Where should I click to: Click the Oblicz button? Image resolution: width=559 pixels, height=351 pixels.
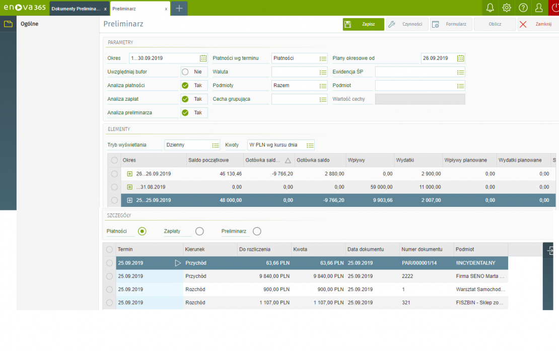495,24
